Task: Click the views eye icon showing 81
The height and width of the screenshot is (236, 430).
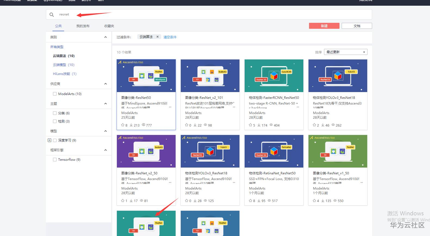Action: 141,201
